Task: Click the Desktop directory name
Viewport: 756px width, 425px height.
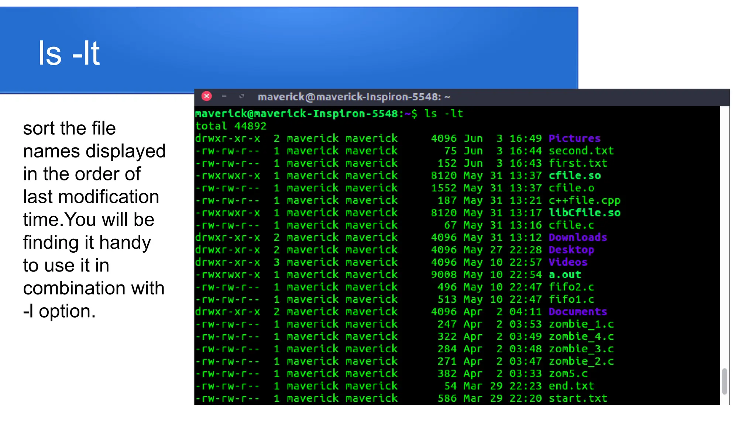Action: pyautogui.click(x=571, y=250)
